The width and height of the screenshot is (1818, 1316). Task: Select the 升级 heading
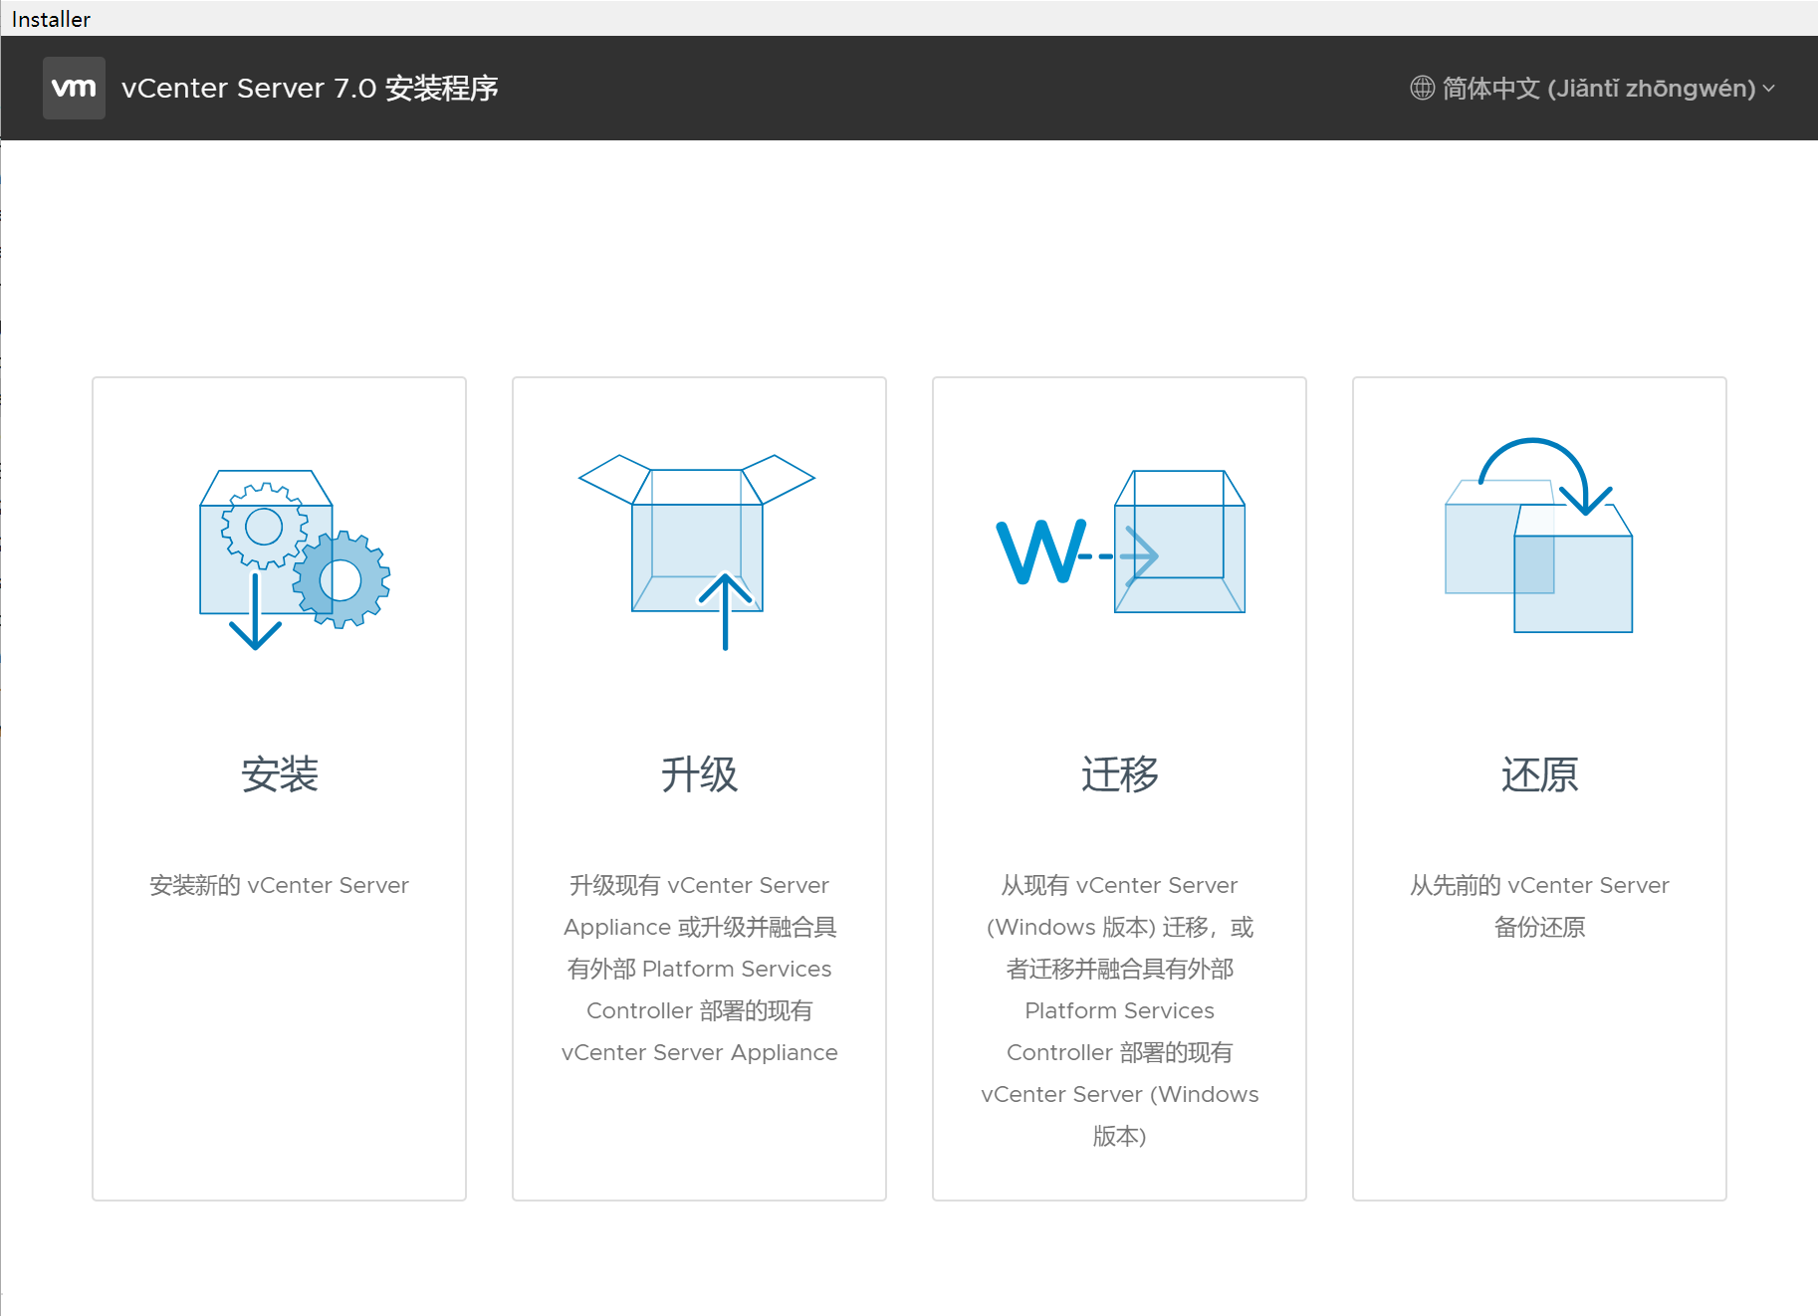click(699, 773)
